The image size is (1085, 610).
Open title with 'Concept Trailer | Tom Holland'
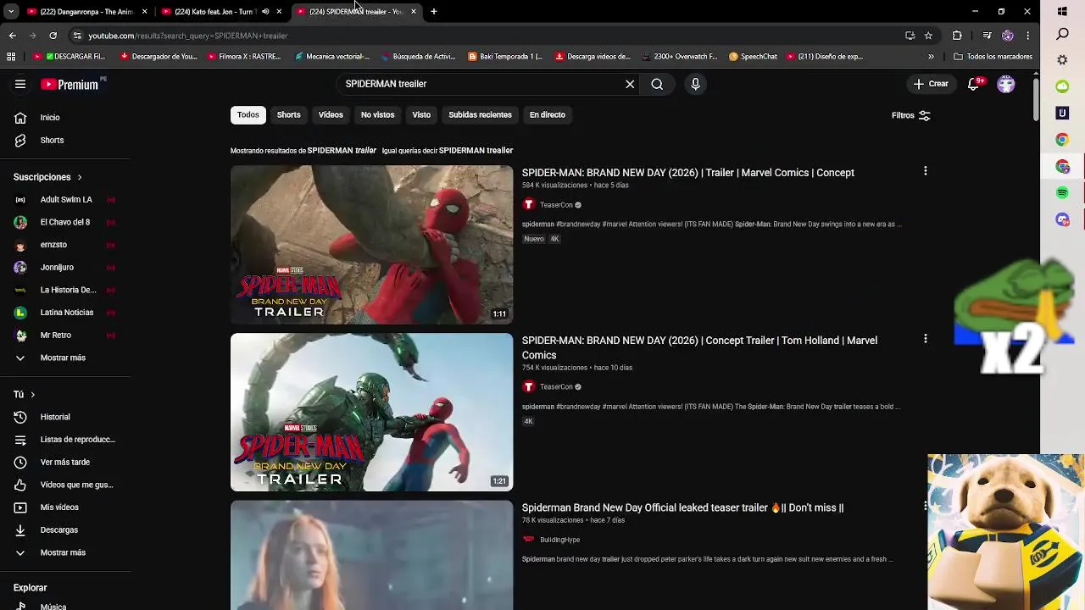(699, 347)
